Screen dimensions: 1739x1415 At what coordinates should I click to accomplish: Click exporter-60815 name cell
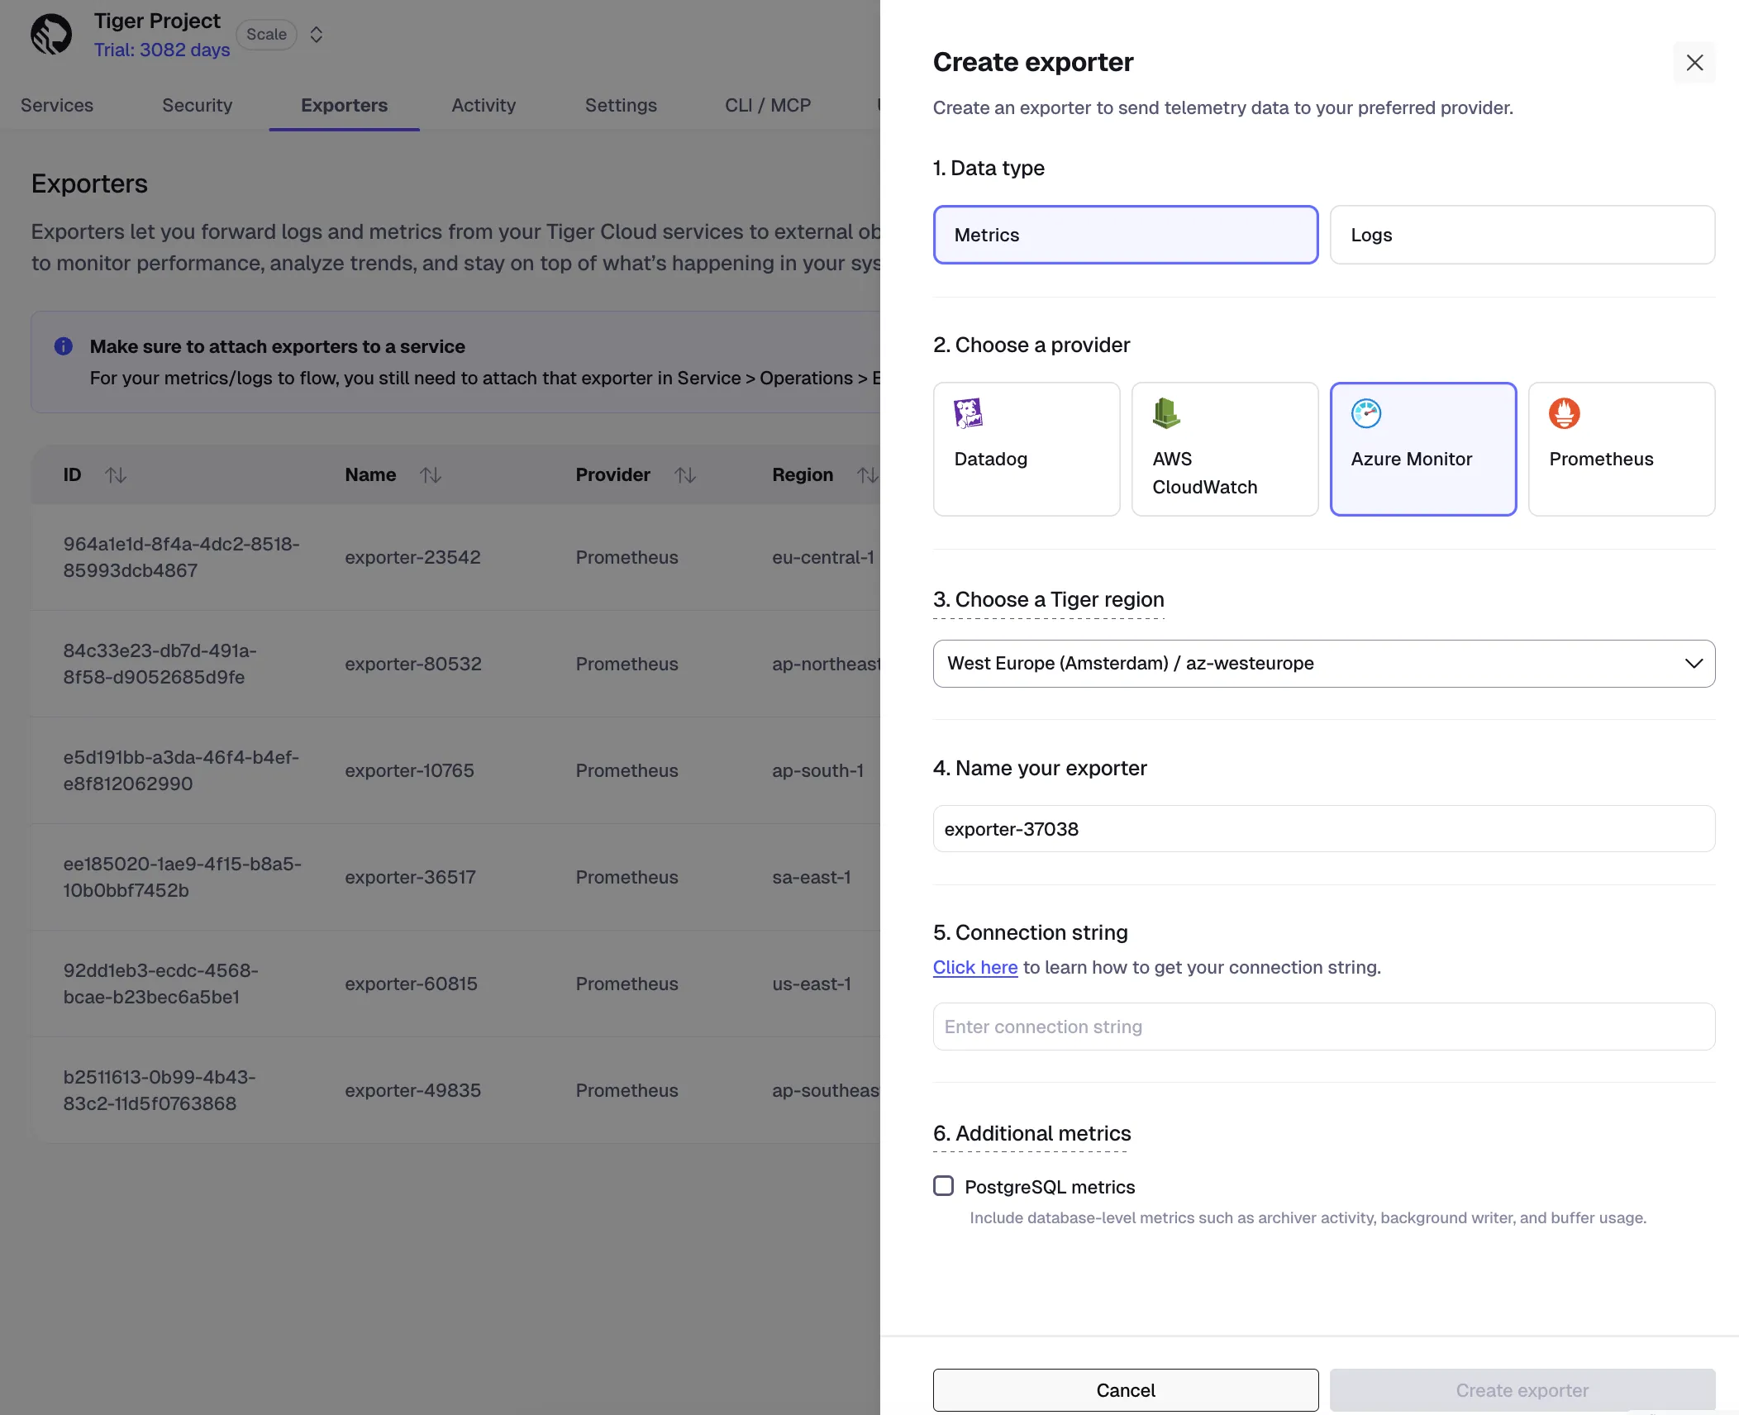click(411, 984)
